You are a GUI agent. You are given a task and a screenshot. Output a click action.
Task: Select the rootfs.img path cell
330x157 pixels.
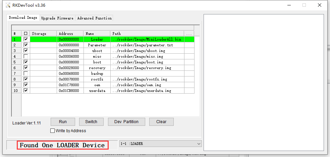147,79
